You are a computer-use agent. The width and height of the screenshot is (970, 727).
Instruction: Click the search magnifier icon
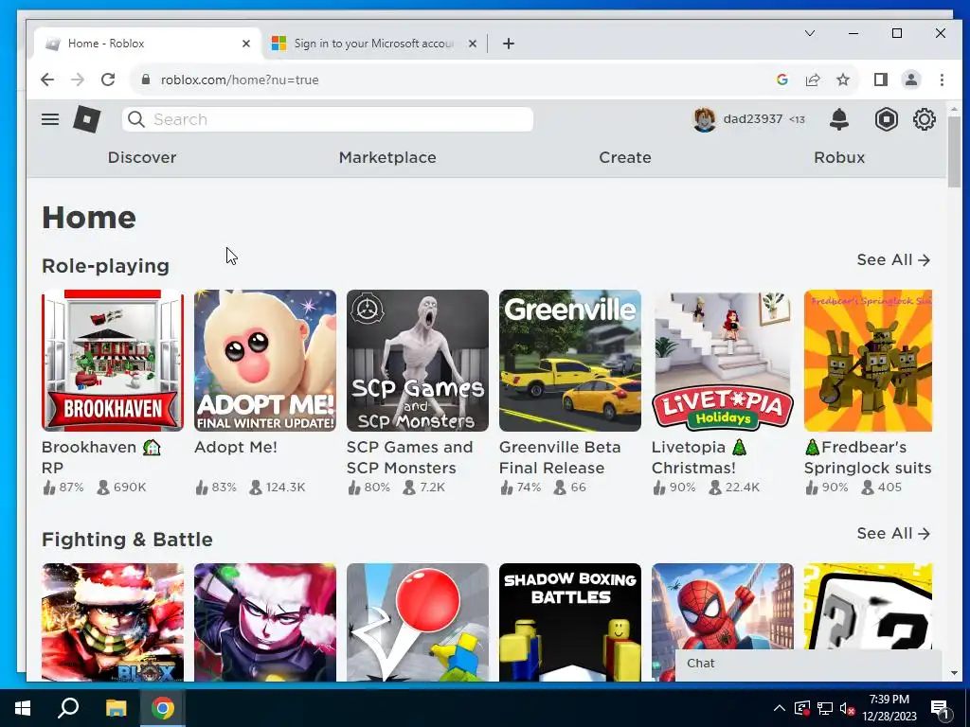point(136,119)
